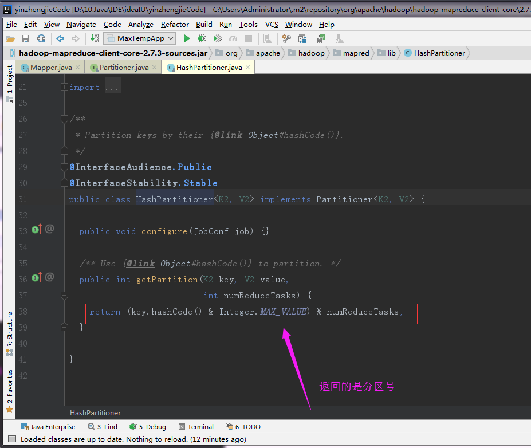Click the SDK configuration chip icon
531x448 pixels.
click(x=321, y=38)
